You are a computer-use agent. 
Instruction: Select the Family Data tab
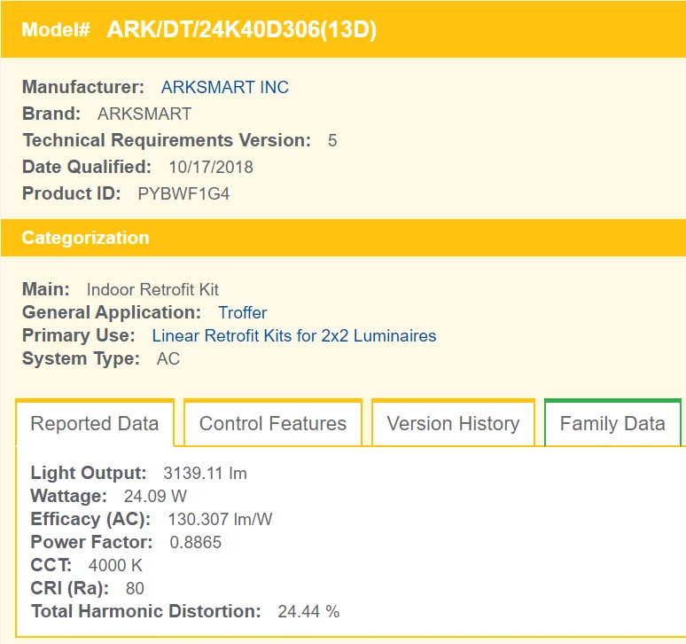coord(612,423)
